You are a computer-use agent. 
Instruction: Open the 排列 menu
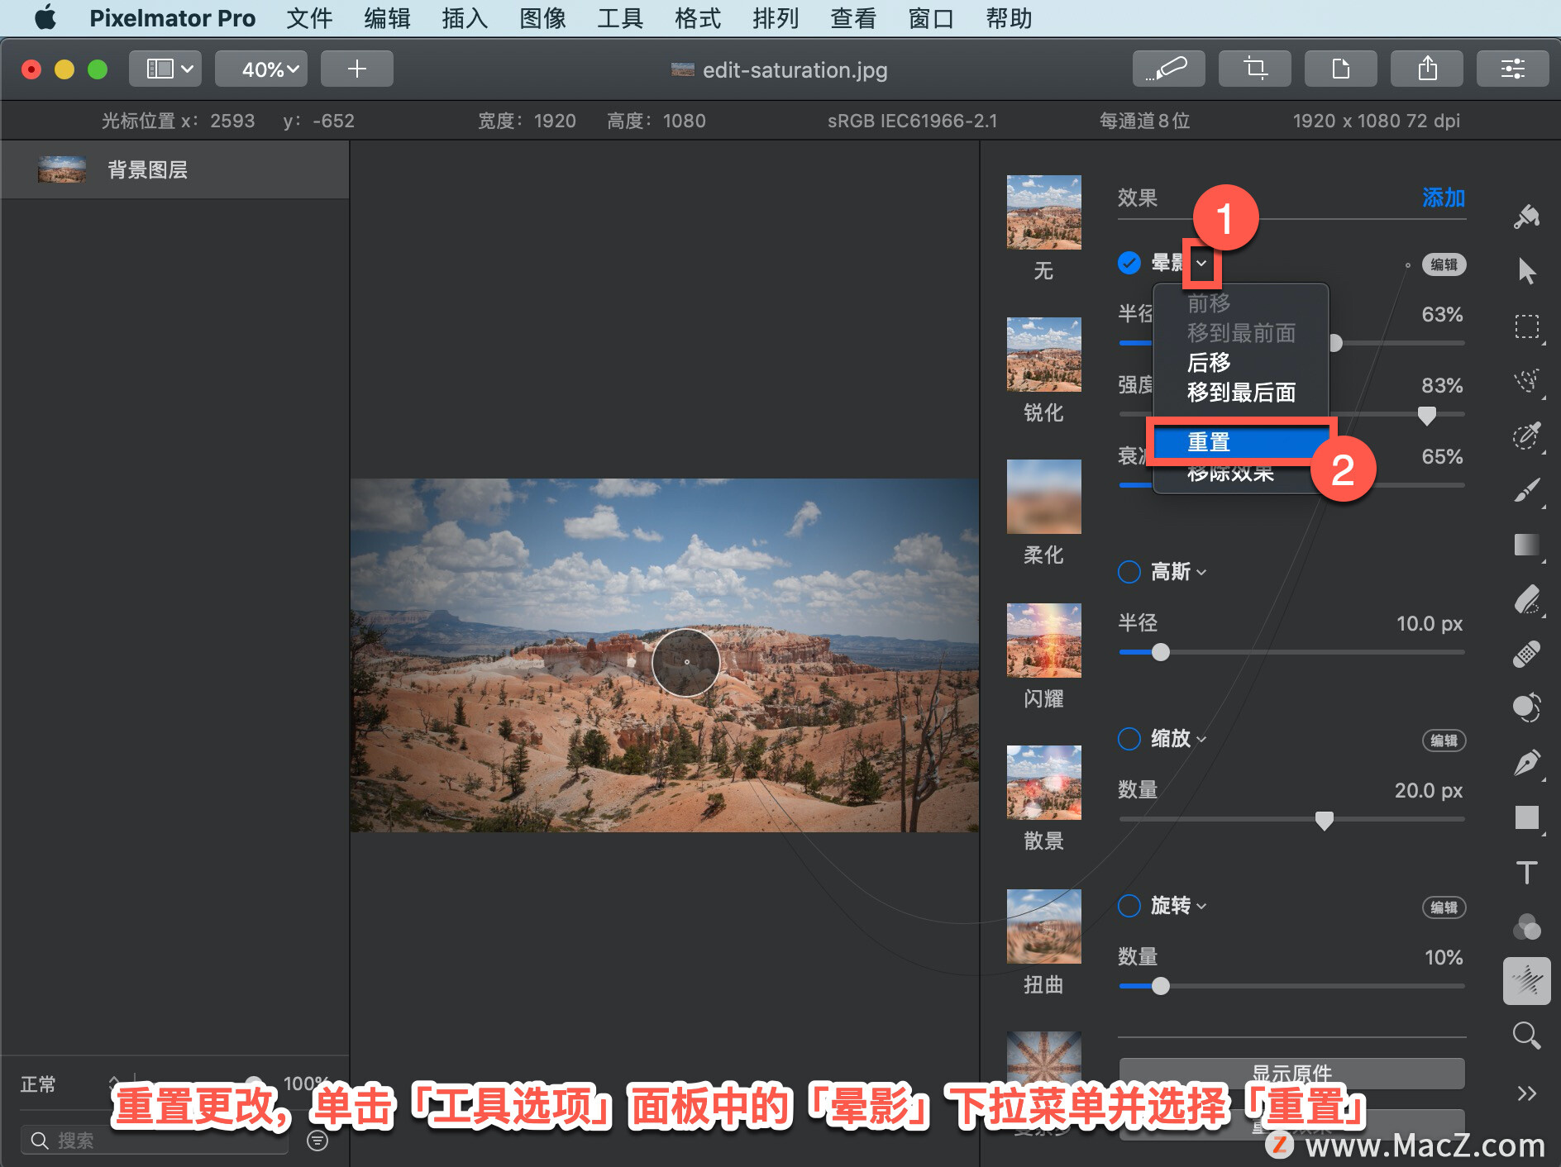(775, 18)
